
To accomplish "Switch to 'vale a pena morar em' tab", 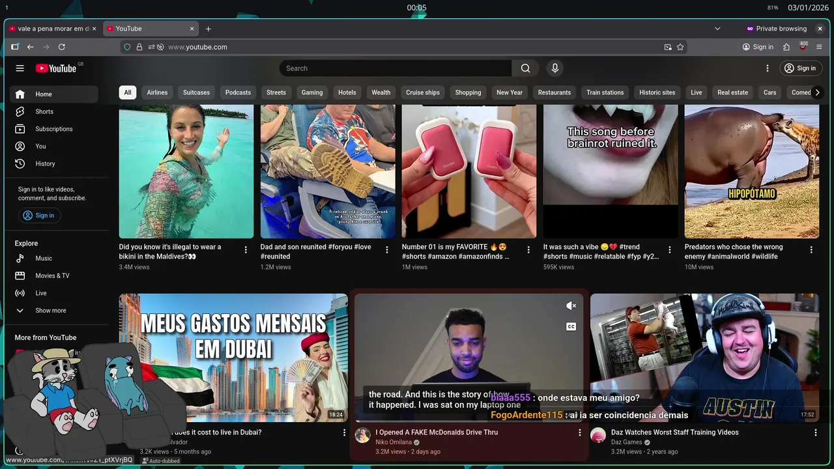I will [52, 29].
